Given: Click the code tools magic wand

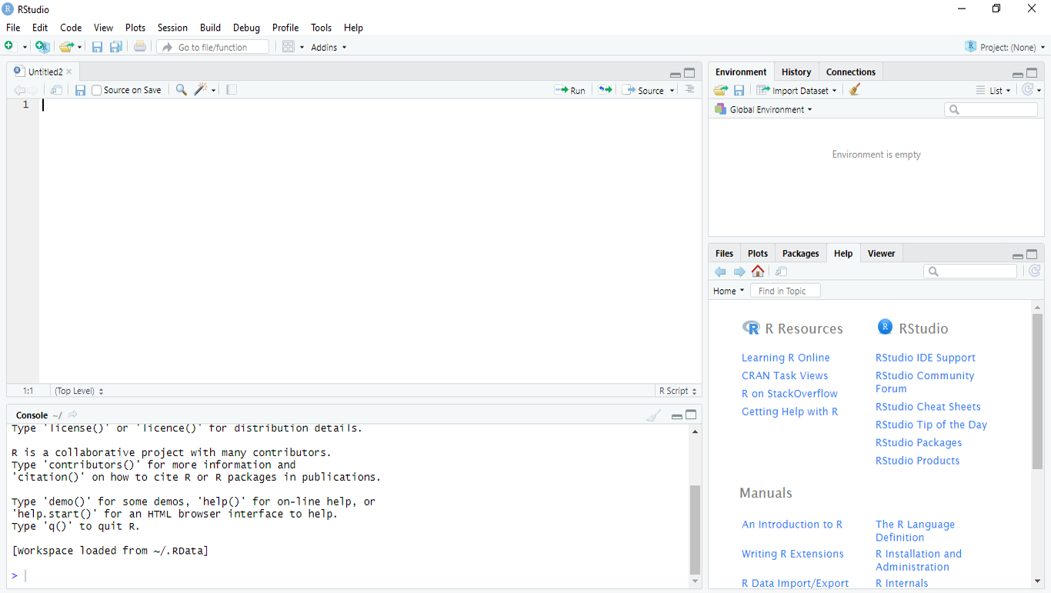Looking at the screenshot, I should point(201,90).
